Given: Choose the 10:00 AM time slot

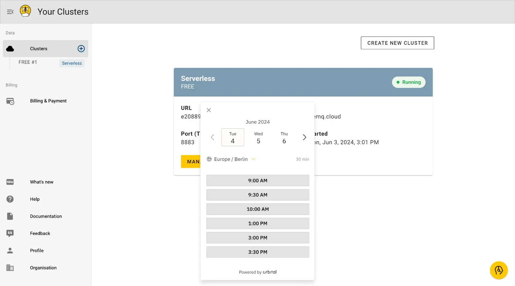Looking at the screenshot, I should (258, 209).
